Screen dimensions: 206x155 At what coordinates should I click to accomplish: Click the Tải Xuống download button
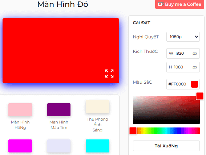(x=166, y=146)
